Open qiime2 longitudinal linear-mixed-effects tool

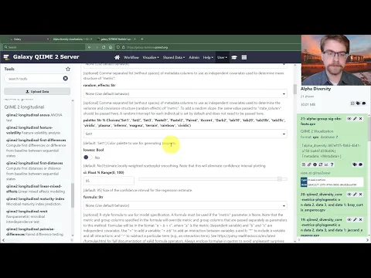click(x=36, y=188)
